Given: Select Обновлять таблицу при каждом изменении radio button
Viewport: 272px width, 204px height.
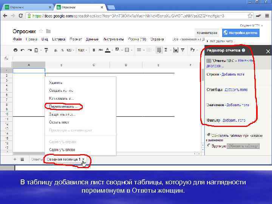Looking at the screenshot, I should point(209,135).
